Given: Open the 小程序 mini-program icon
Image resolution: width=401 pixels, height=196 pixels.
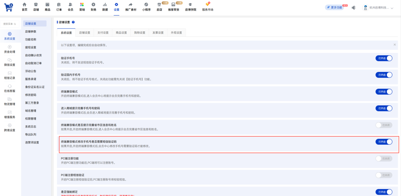Looking at the screenshot, I should (x=146, y=5).
